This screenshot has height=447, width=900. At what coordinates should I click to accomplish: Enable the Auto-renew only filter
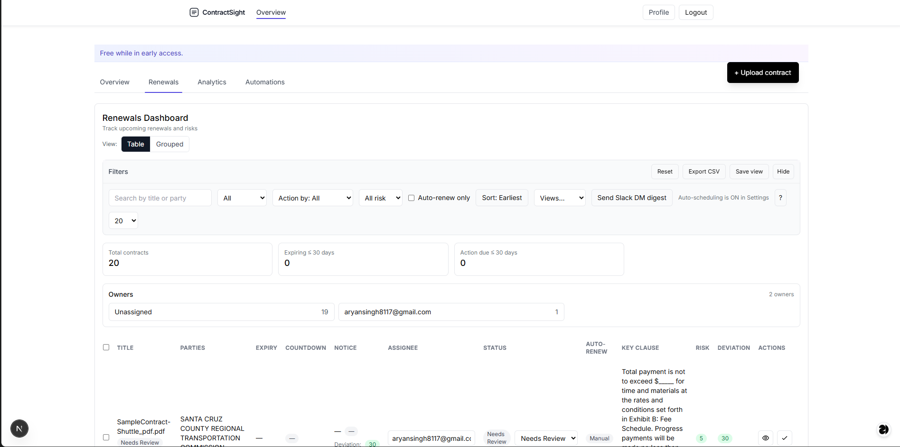(411, 198)
